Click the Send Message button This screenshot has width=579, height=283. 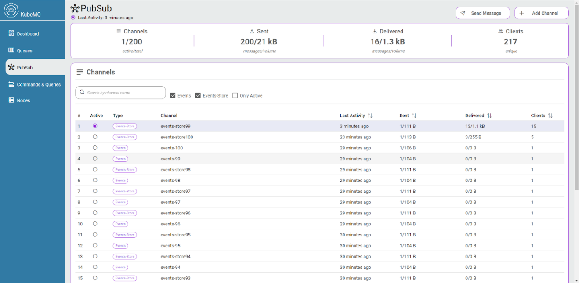click(483, 13)
